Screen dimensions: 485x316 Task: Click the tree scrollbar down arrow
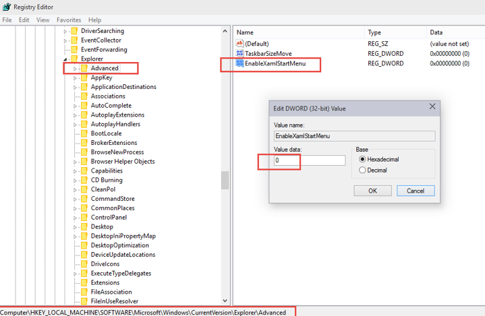click(x=225, y=301)
